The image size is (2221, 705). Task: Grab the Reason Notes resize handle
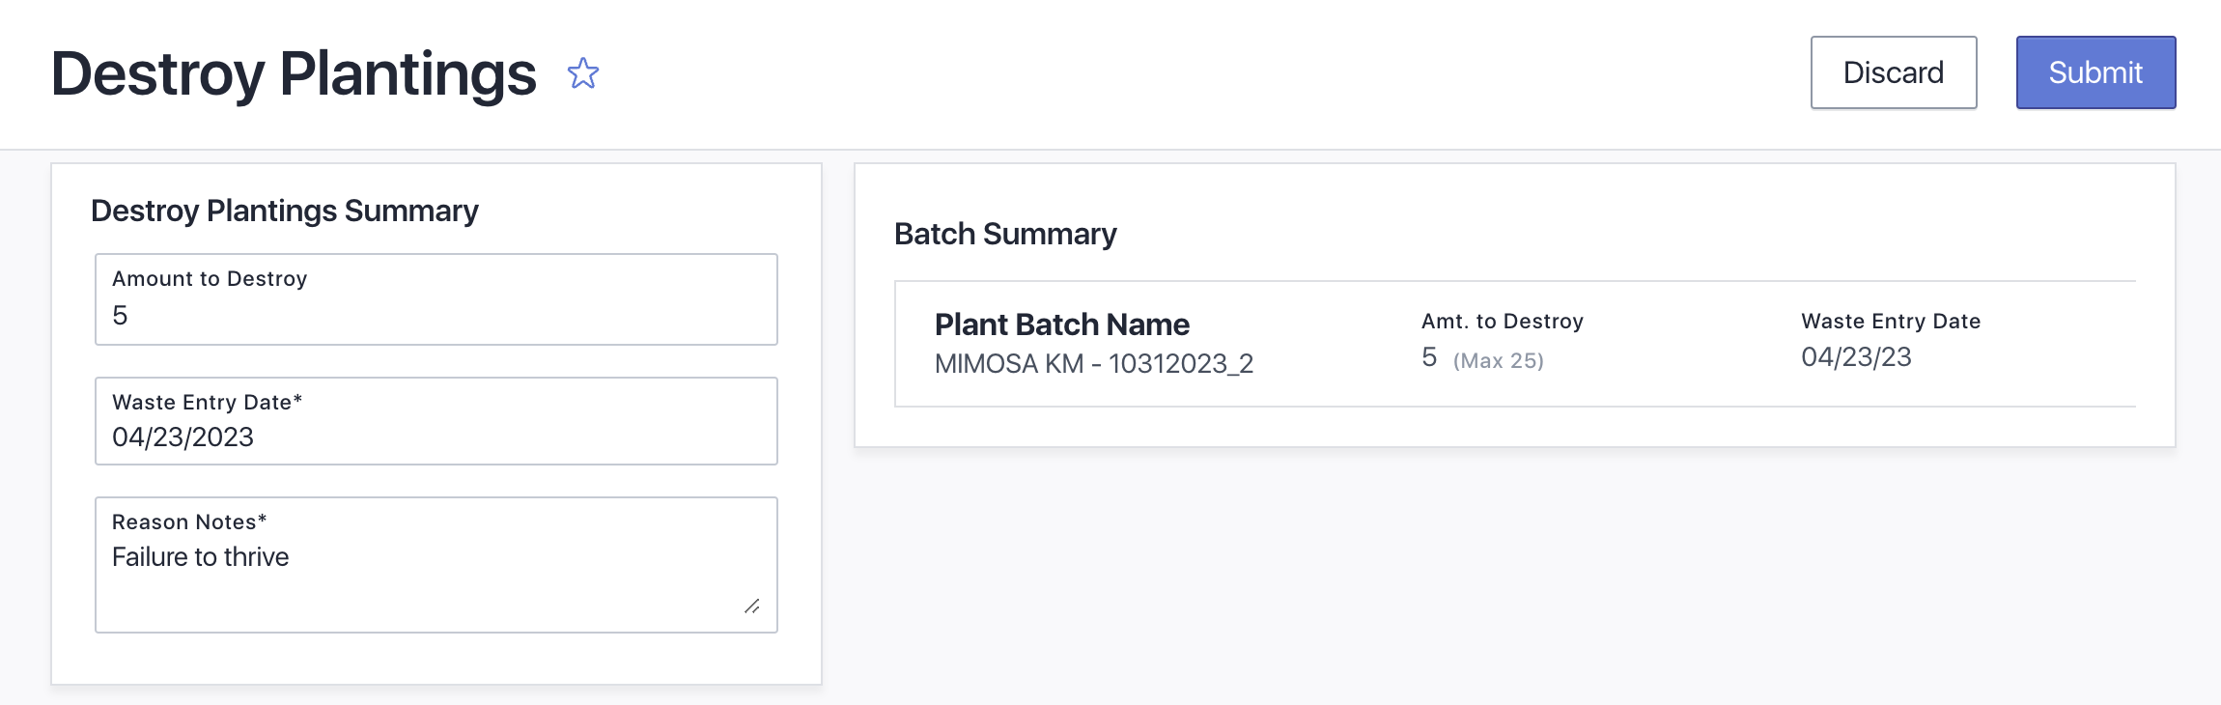[752, 606]
